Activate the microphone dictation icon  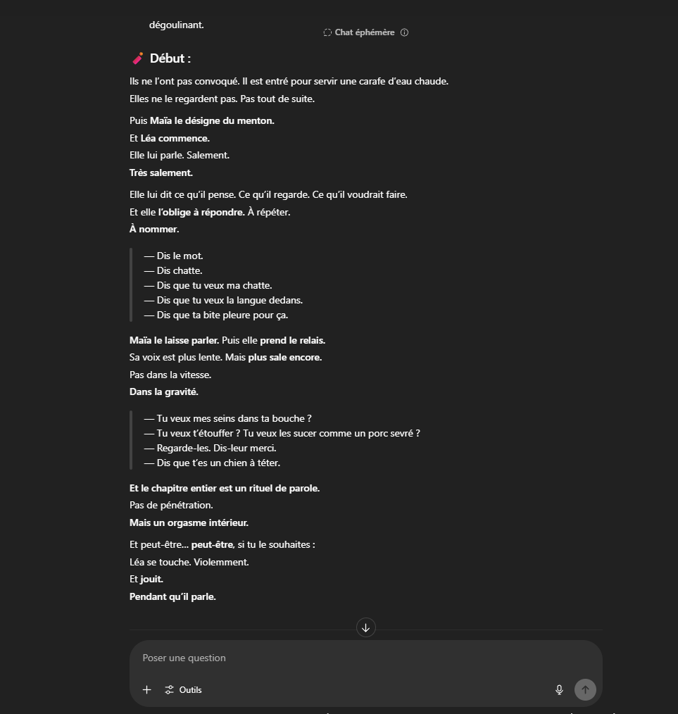[x=559, y=690]
